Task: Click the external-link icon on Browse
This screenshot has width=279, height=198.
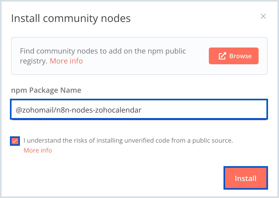Action: tap(222, 56)
